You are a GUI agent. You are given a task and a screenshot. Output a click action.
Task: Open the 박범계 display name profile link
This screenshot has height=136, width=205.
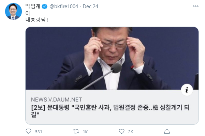[x=33, y=6]
